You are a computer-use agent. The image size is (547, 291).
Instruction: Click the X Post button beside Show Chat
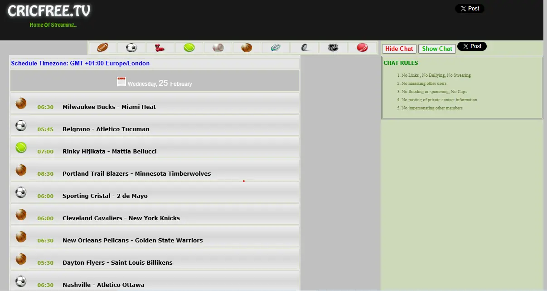tap(472, 46)
